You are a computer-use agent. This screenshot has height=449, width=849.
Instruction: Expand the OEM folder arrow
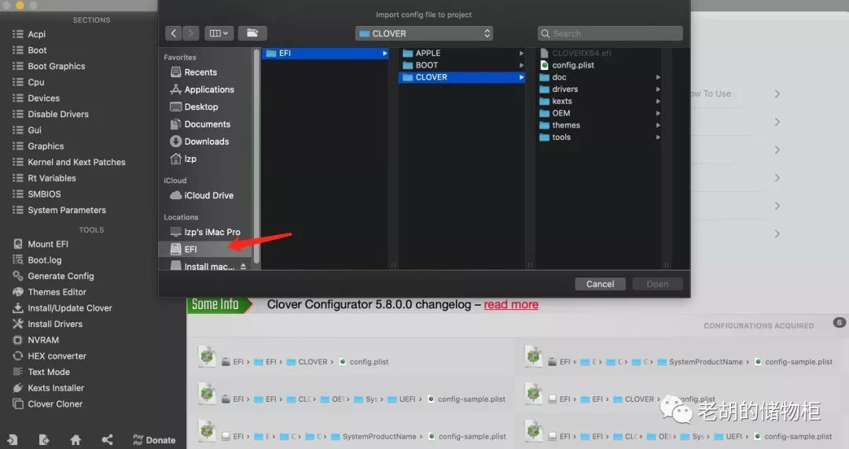click(658, 113)
